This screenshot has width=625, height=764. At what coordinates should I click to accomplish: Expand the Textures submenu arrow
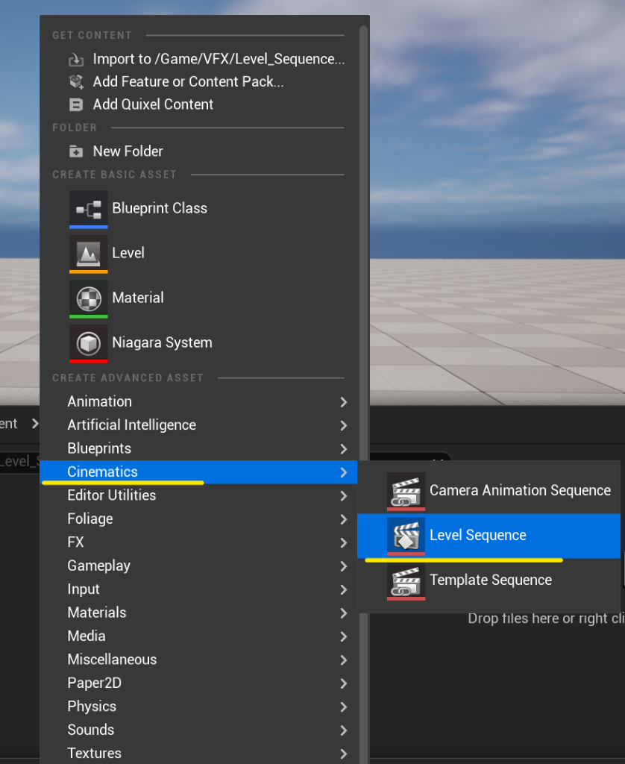click(343, 754)
